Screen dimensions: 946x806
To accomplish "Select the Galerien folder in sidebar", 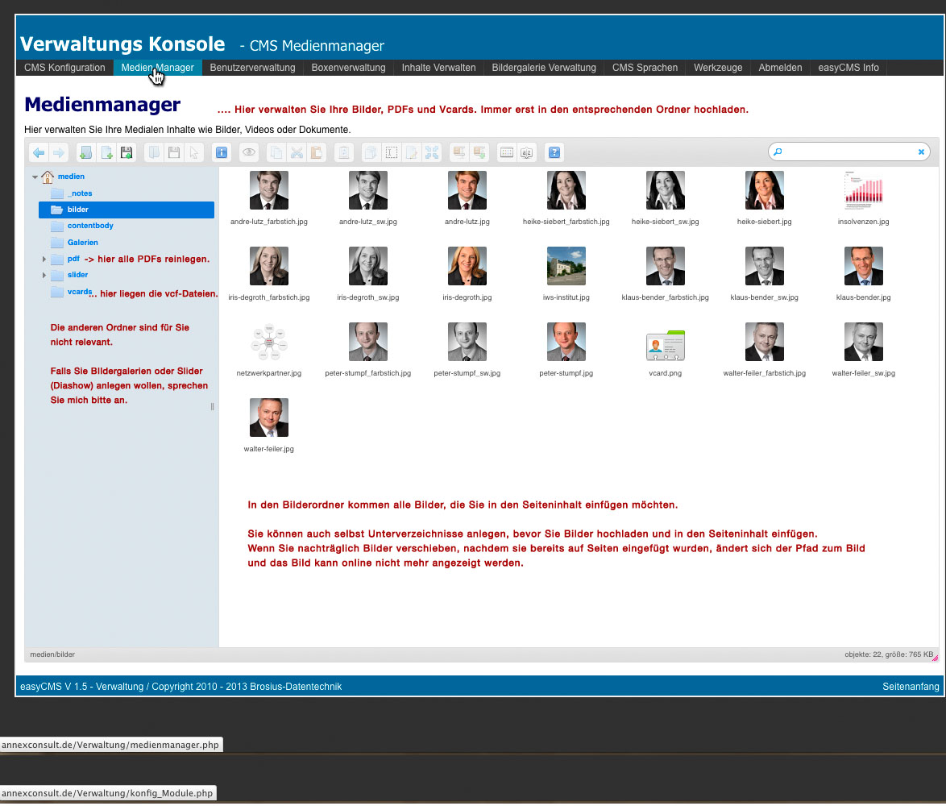I will pos(82,243).
